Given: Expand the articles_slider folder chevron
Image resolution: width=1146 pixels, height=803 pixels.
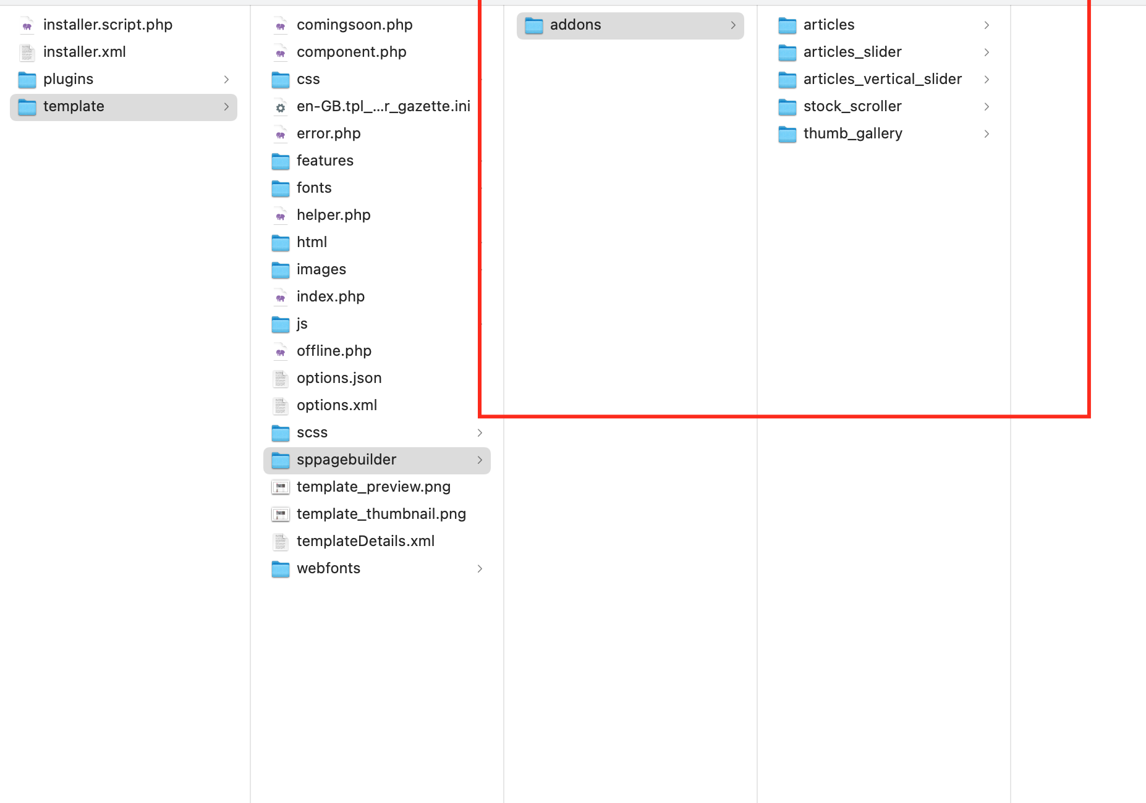Looking at the screenshot, I should pos(985,53).
